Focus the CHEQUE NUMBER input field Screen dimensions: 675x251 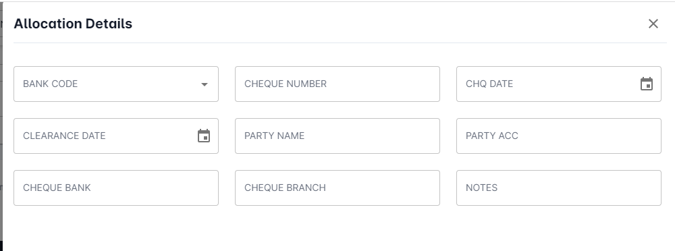click(x=337, y=84)
